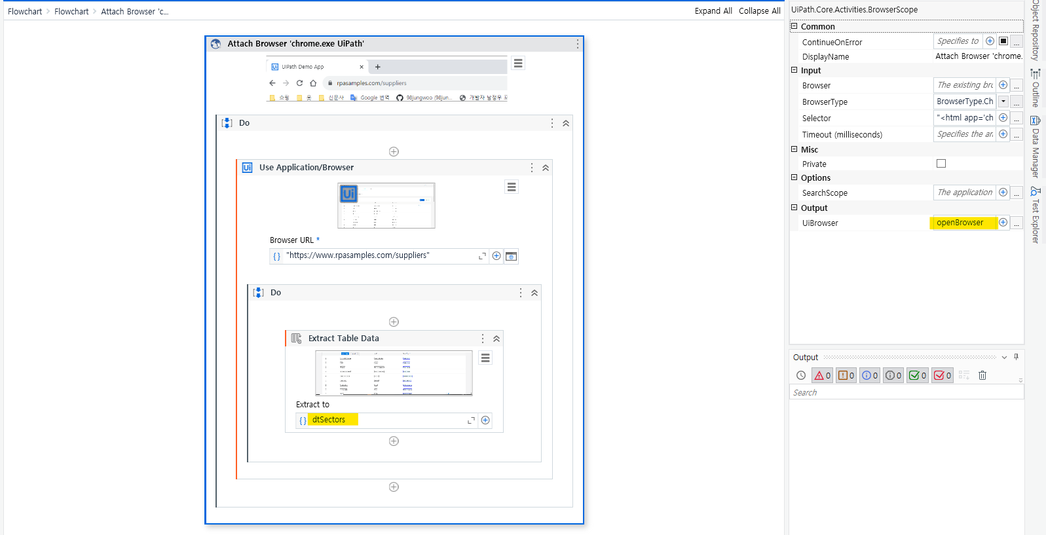Open ellipsis editor for Selector property
This screenshot has width=1046, height=535.
(1017, 119)
